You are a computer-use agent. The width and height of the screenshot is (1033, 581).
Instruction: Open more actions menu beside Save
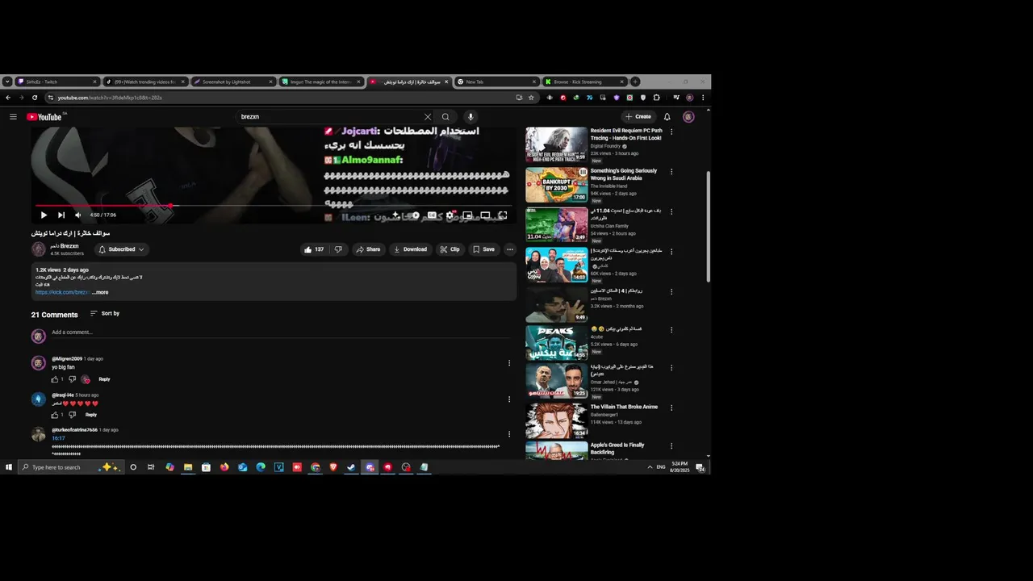[x=510, y=249]
